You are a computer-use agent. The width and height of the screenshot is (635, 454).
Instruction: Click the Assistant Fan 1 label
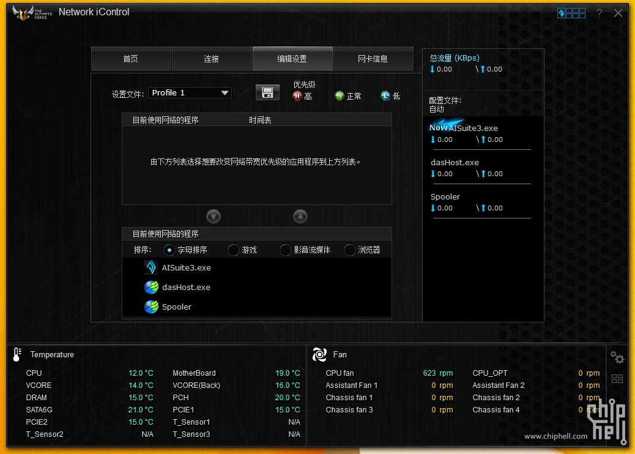click(352, 385)
